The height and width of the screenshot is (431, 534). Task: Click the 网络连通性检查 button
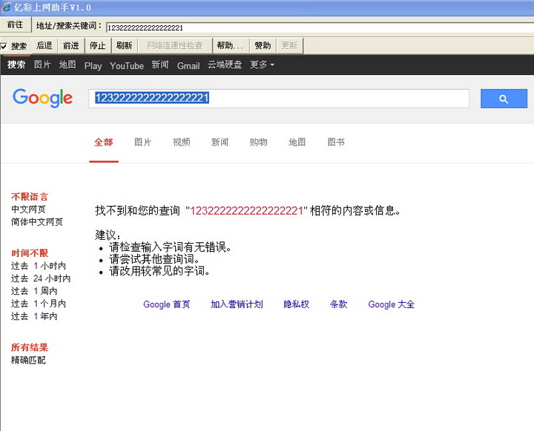175,46
